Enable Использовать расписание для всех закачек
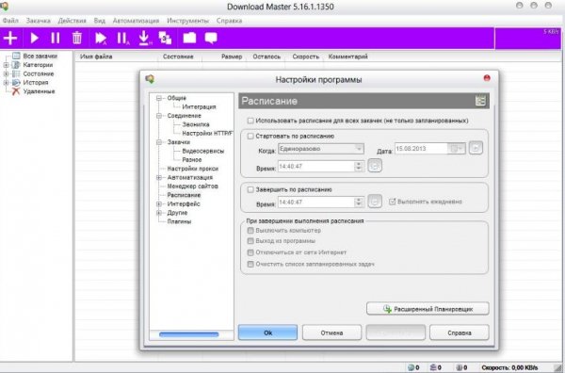This screenshot has width=565, height=373. [x=250, y=121]
